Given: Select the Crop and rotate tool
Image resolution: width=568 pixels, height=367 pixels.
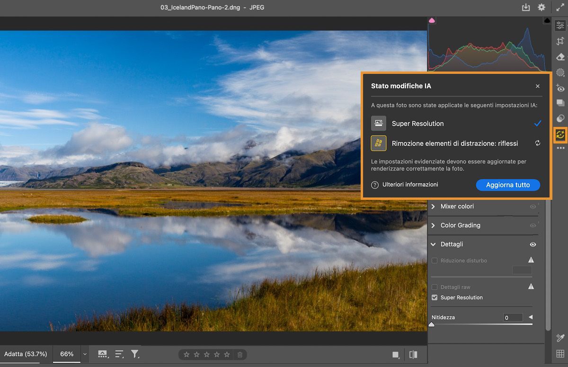Looking at the screenshot, I should (x=560, y=41).
